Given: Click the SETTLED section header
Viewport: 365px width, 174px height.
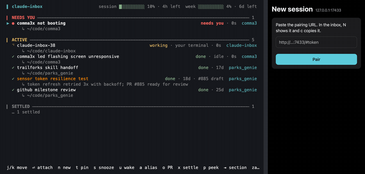Looking at the screenshot, I should click(20, 106).
